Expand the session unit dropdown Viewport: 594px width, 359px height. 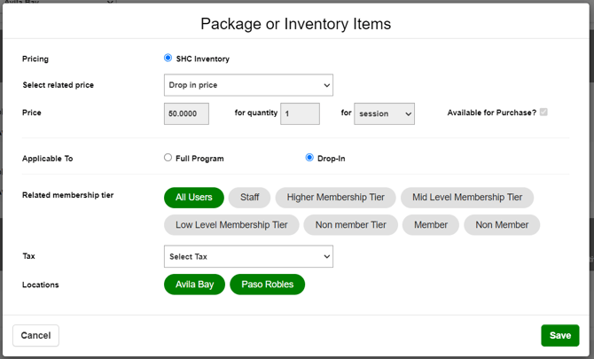(x=384, y=113)
